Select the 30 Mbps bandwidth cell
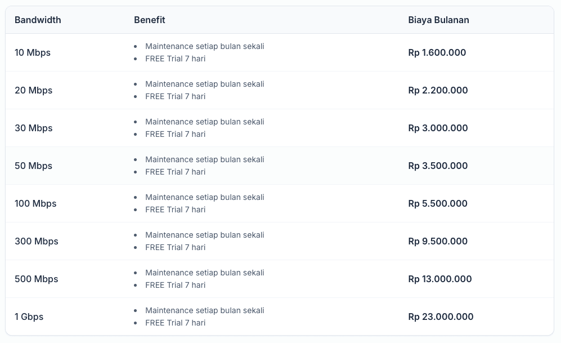Screen dimensions: 561x343 pyautogui.click(x=33, y=128)
